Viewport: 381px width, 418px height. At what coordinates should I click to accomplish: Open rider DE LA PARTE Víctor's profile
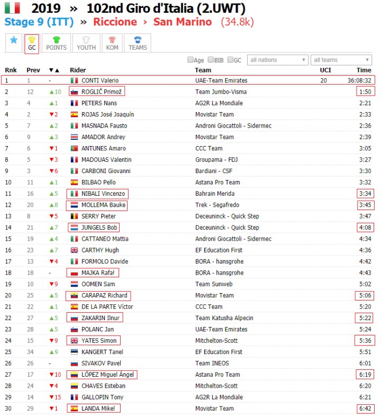[107, 307]
